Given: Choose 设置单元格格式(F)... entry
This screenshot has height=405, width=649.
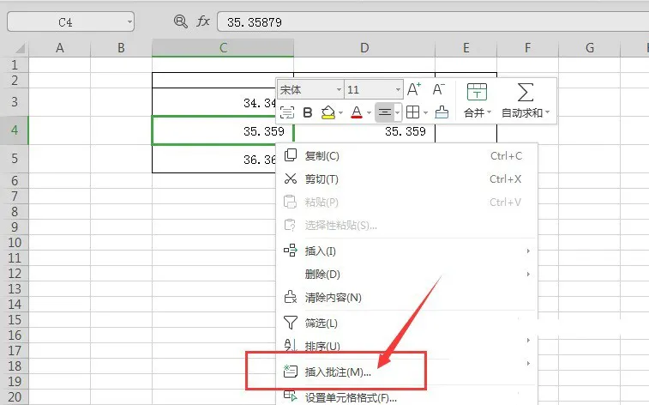Looking at the screenshot, I should coord(407,397).
